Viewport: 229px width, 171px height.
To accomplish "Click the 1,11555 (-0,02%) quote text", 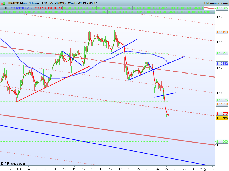I will (54, 3).
